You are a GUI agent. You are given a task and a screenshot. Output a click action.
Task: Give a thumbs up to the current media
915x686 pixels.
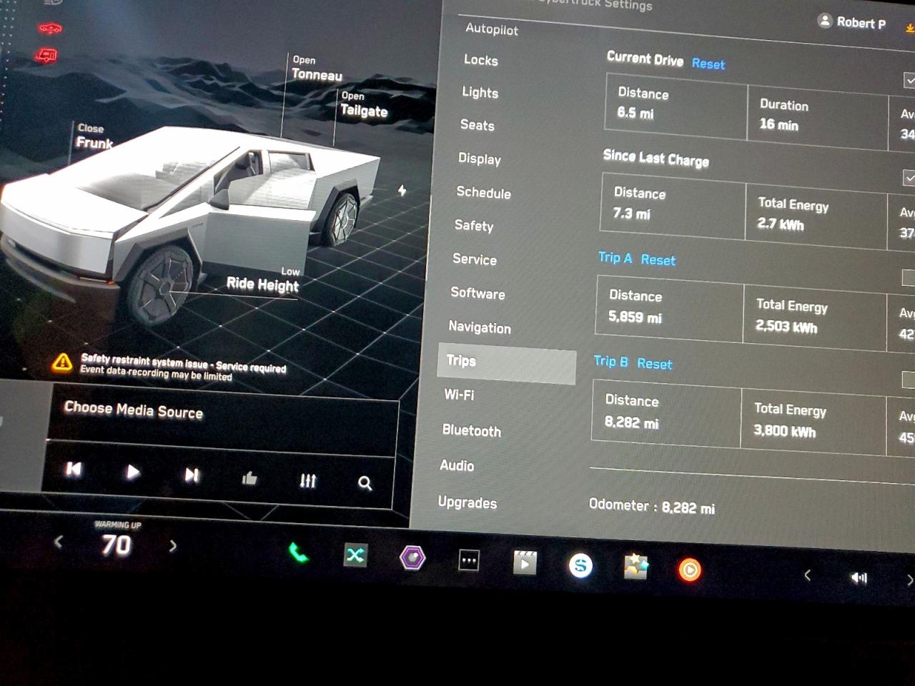[x=249, y=480]
